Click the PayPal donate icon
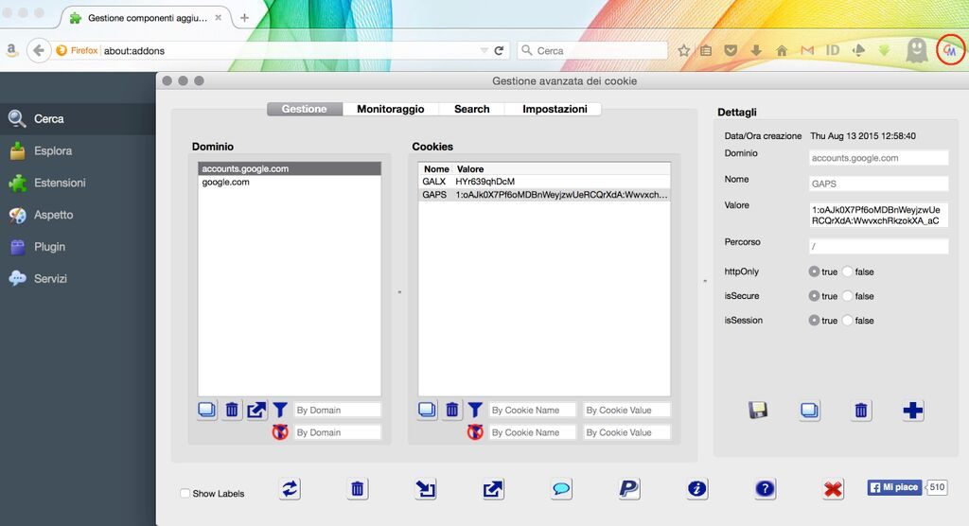The height and width of the screenshot is (526, 969). point(628,488)
